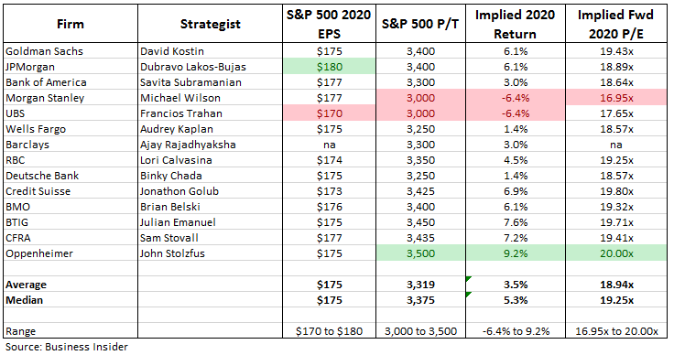Click the S&P 500 2020 EPS header cell

coord(330,24)
